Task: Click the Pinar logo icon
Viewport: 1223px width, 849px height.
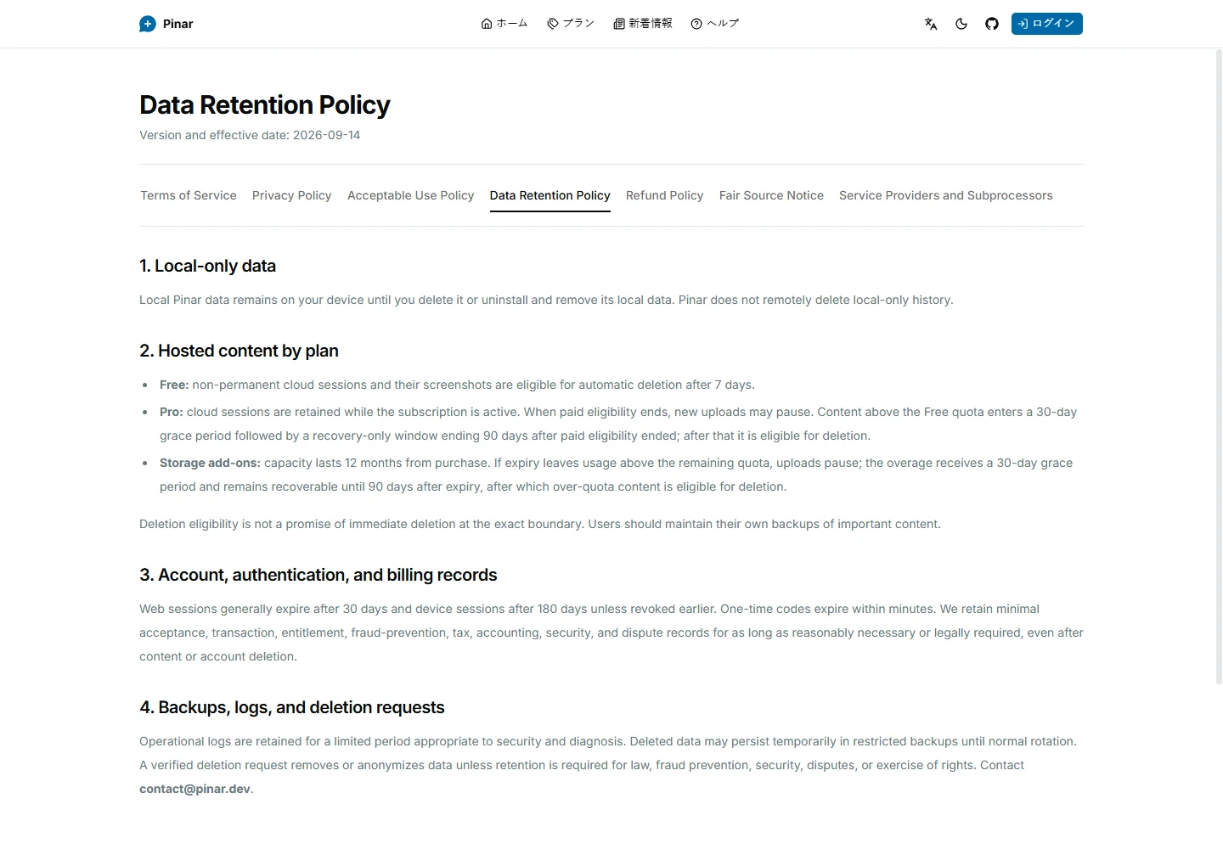Action: coord(148,24)
